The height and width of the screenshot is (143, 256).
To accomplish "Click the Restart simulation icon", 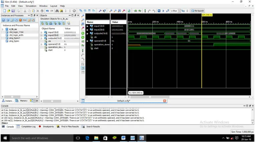I will pos(159,11).
